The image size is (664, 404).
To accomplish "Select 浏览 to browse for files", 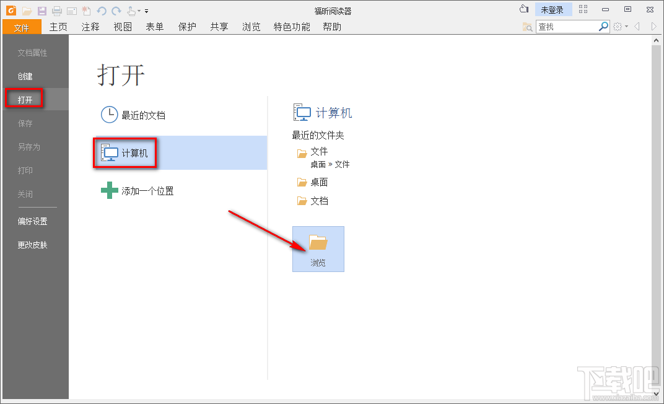I will (318, 248).
